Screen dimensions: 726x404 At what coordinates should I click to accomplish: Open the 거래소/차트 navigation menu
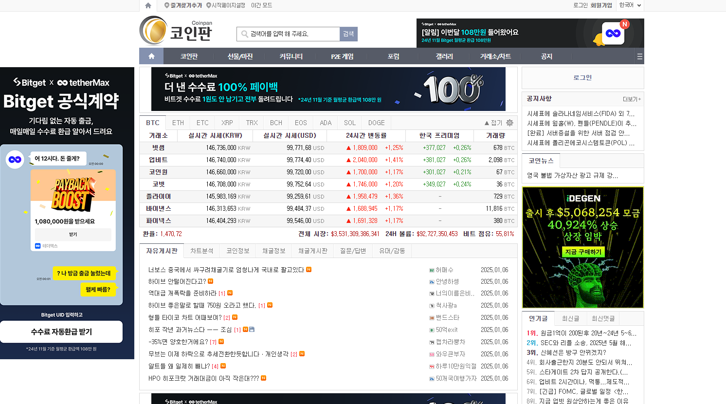[495, 56]
